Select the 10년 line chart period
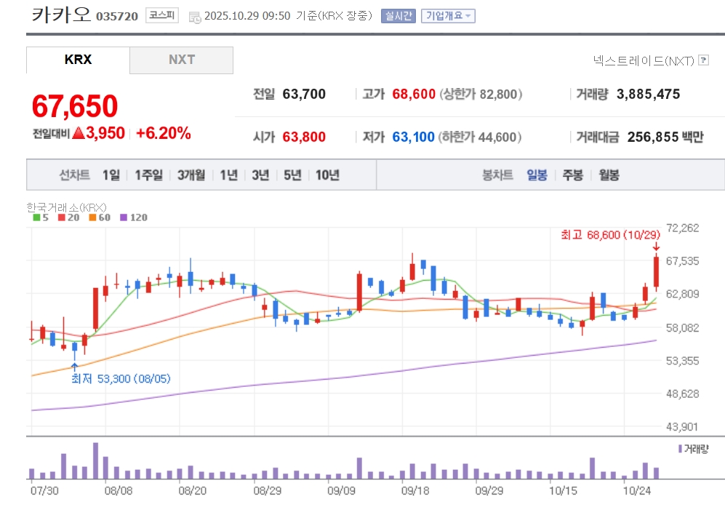Viewport: 725px width, 512px height. (327, 175)
